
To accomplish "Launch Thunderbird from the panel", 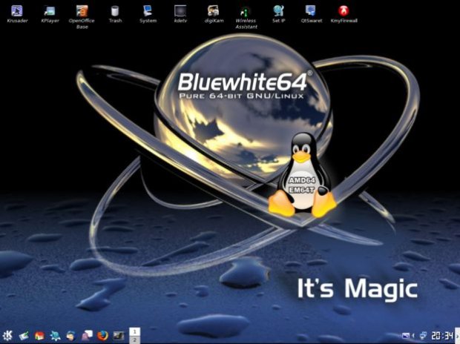I will [71, 335].
